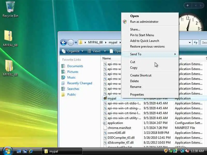Expand the arrow after mypal breadcrumb

pos(120,42)
